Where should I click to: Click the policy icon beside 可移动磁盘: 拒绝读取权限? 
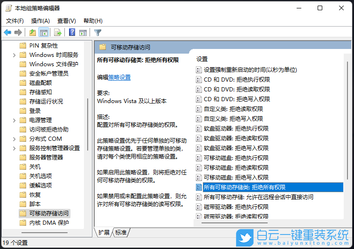[199, 168]
